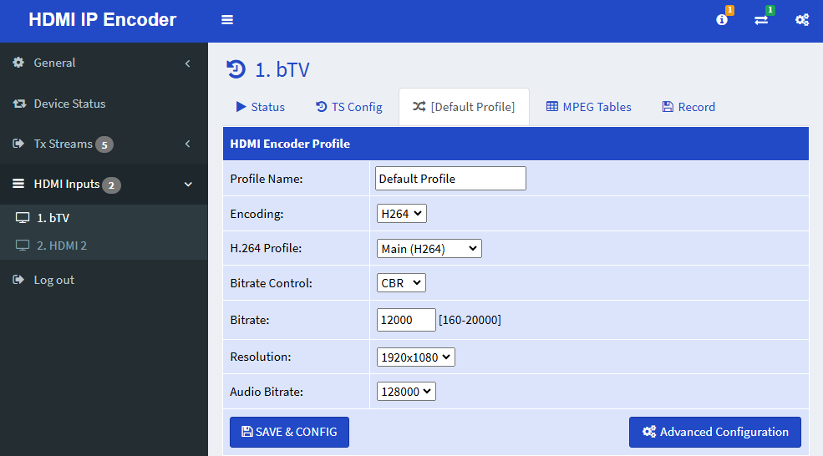The image size is (823, 456).
Task: Open the Audio Bitrate 128000 dropdown
Action: point(406,392)
